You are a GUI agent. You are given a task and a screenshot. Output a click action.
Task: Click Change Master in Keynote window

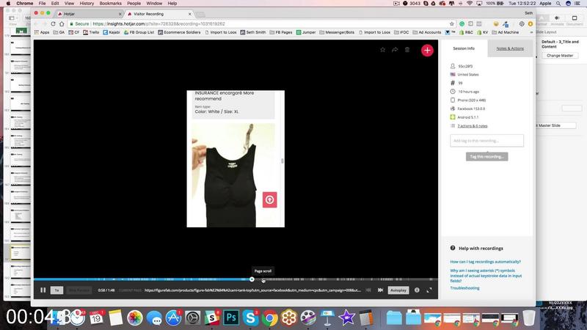pyautogui.click(x=560, y=56)
